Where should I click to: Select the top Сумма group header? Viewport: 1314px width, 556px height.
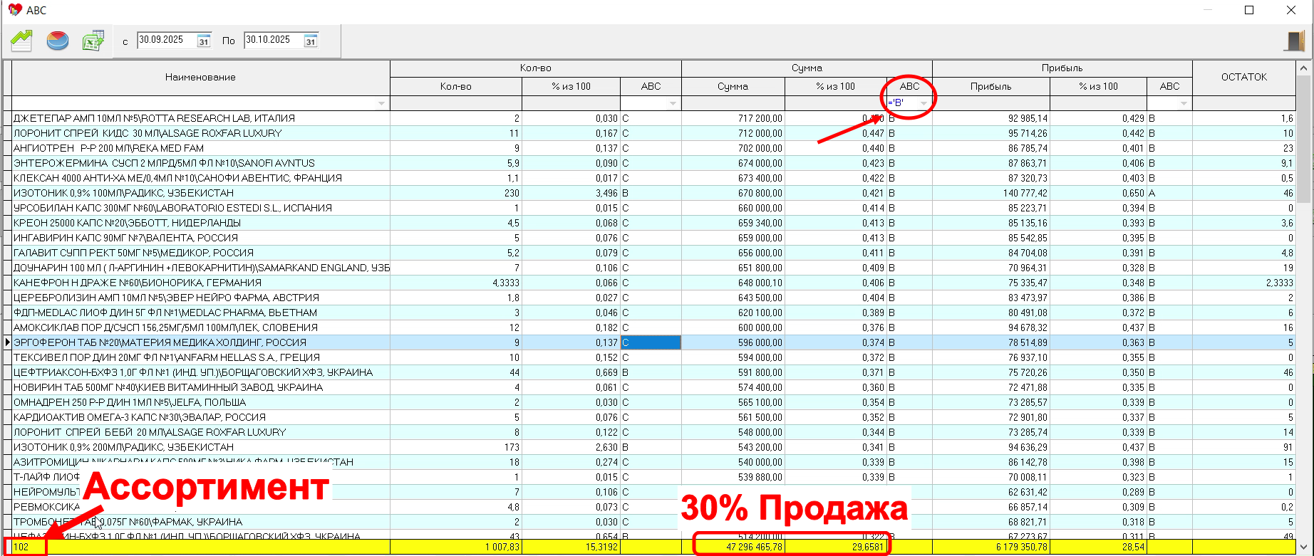point(807,68)
